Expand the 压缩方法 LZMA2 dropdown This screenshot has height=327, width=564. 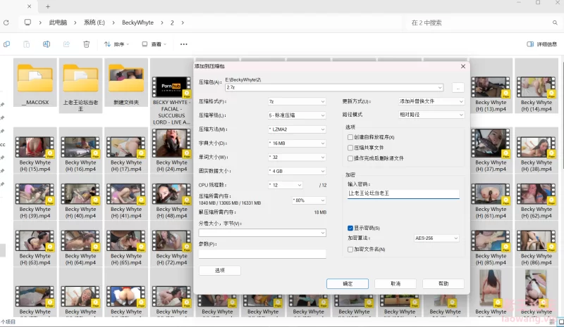297,129
